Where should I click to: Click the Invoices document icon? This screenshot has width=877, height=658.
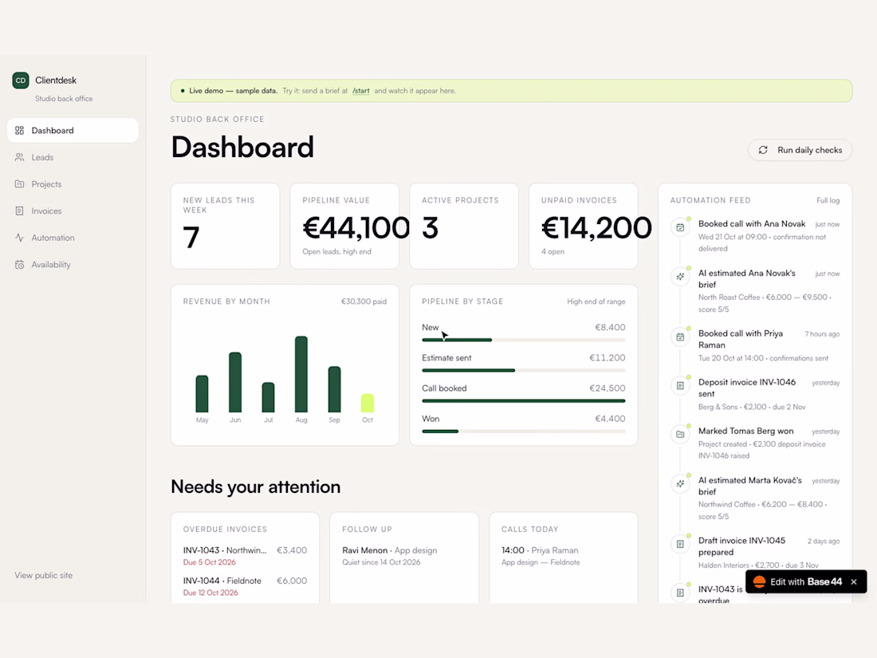(x=20, y=211)
